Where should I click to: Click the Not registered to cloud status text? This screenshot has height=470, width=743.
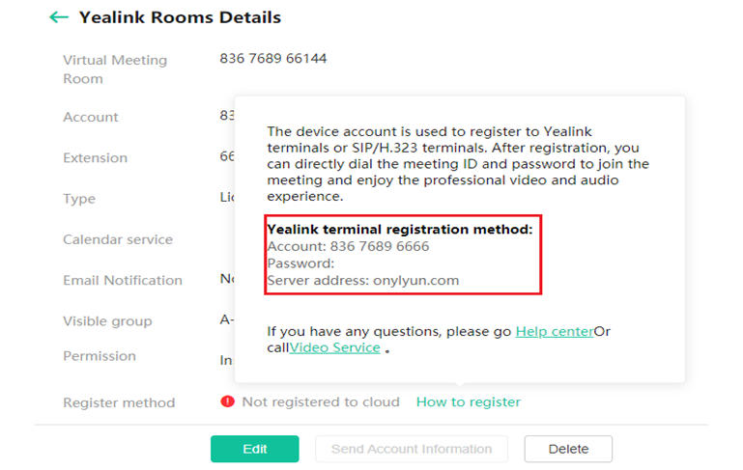pos(320,401)
